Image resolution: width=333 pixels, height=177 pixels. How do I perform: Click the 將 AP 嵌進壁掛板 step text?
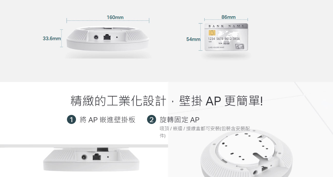pos(107,120)
